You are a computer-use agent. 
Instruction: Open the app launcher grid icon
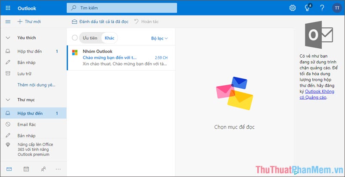(8, 8)
